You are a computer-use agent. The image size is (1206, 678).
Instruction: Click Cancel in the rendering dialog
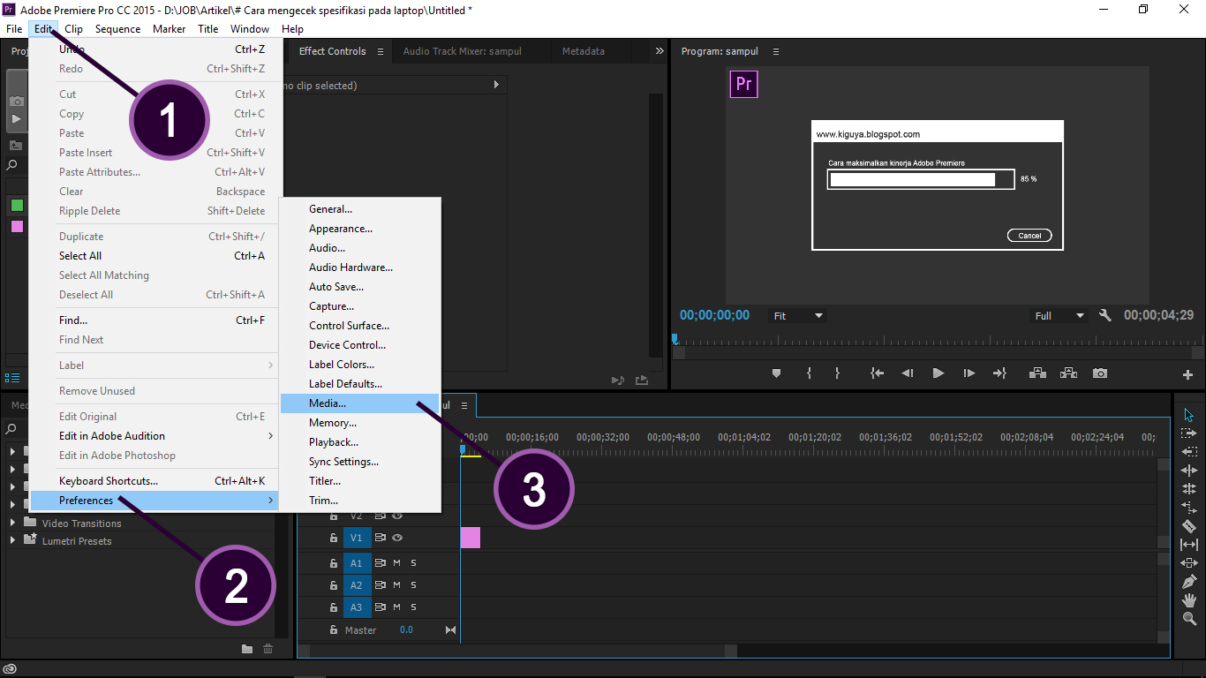tap(1029, 235)
